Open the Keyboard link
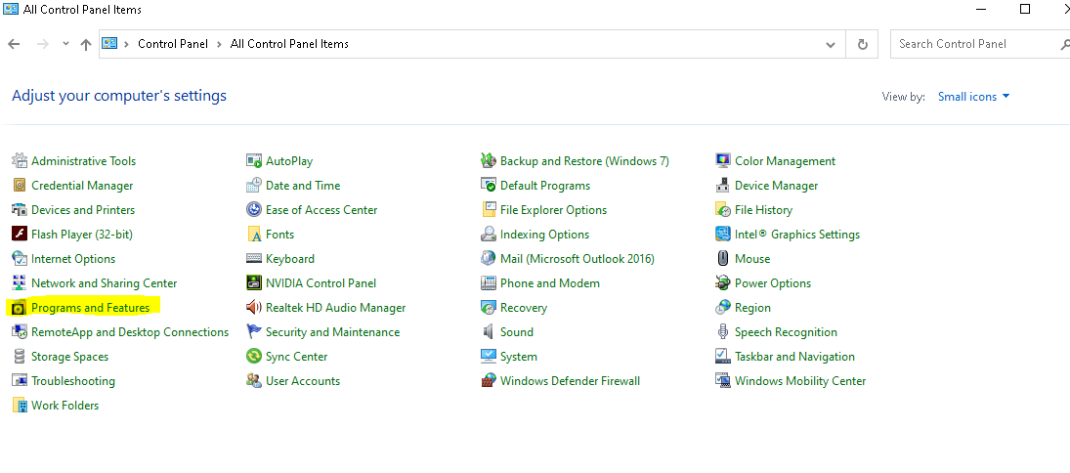The image size is (1070, 473). pyautogui.click(x=290, y=259)
